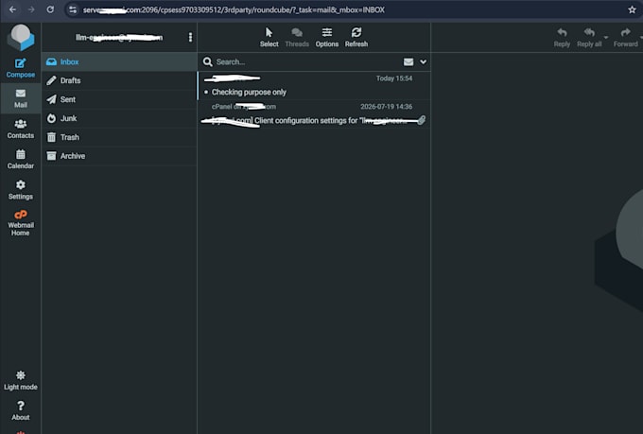Open the About dialog

coord(21,410)
